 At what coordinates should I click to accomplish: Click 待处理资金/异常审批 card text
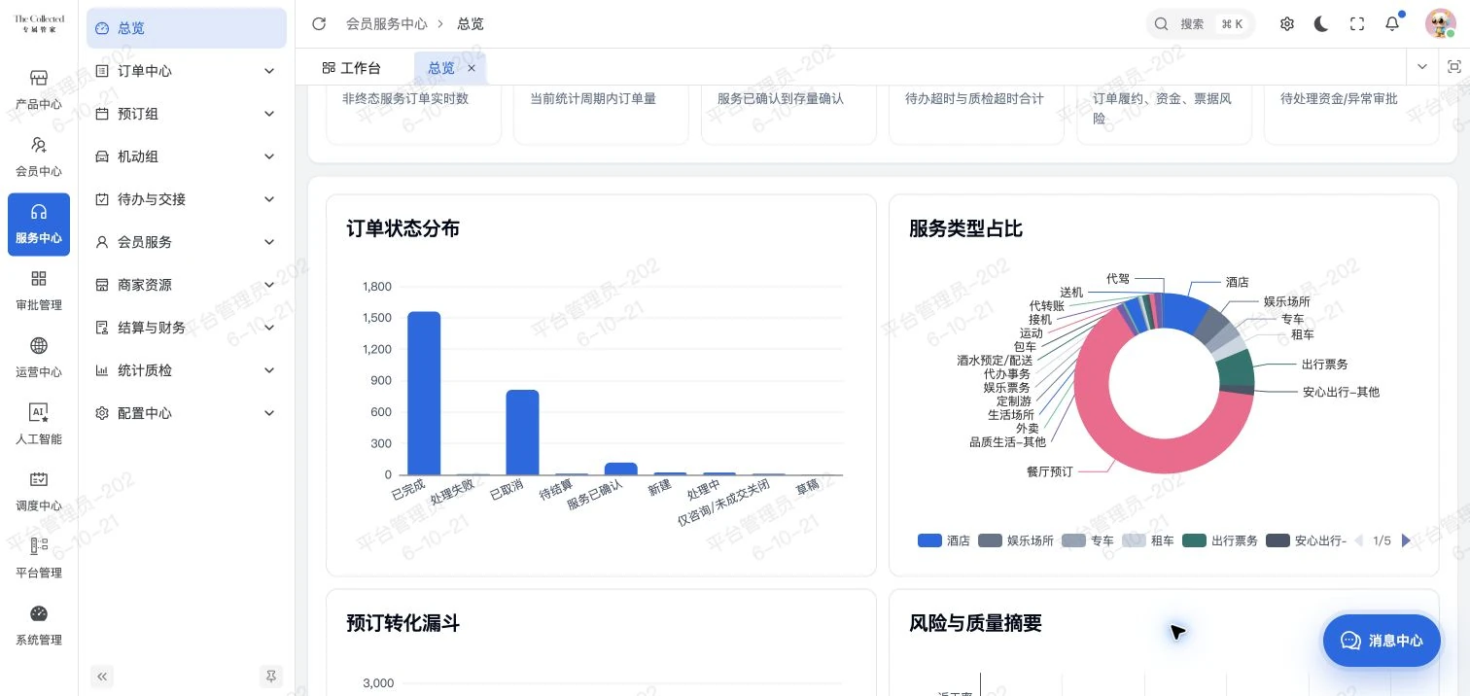point(1339,98)
